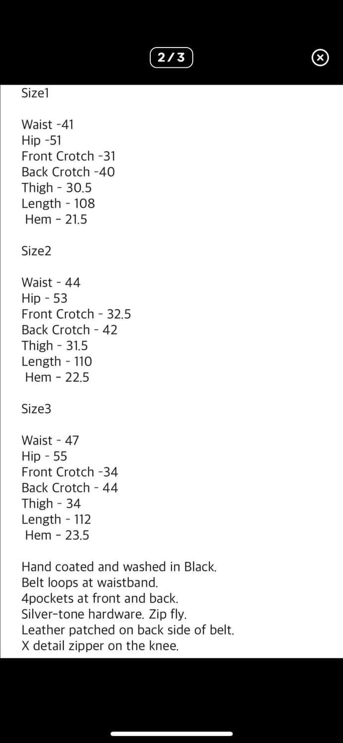The width and height of the screenshot is (343, 743).
Task: Select the Hip -51 line
Action: point(42,140)
